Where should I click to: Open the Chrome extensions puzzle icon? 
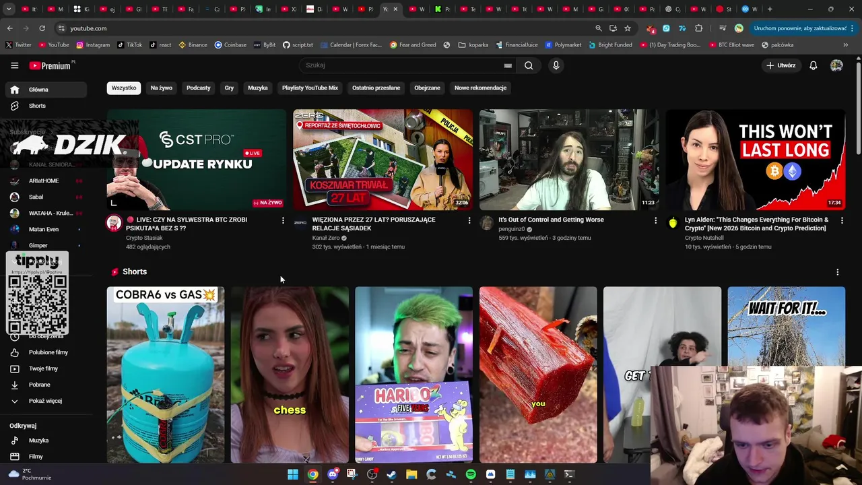pyautogui.click(x=698, y=28)
